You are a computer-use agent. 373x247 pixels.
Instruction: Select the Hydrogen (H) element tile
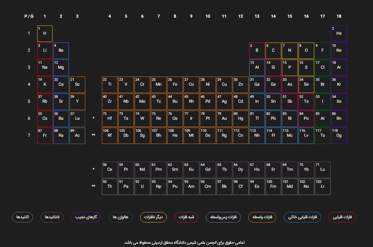(45, 34)
